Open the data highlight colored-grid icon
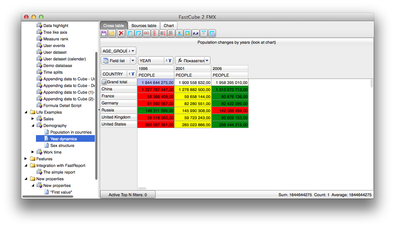The image size is (395, 228). 187,33
